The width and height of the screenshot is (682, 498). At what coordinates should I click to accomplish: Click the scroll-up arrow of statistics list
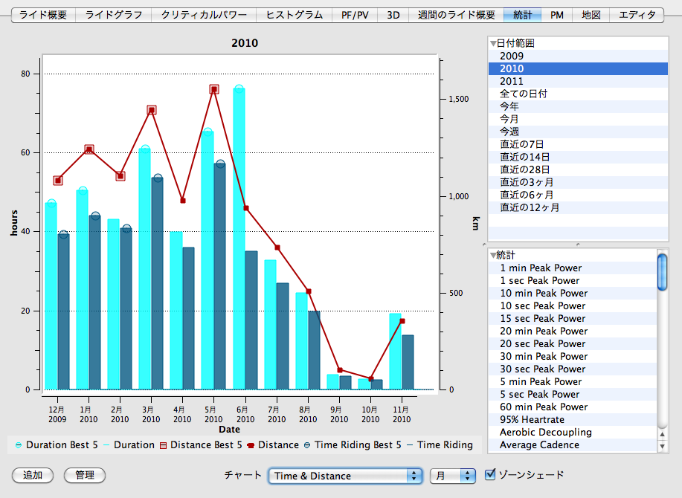pos(662,434)
